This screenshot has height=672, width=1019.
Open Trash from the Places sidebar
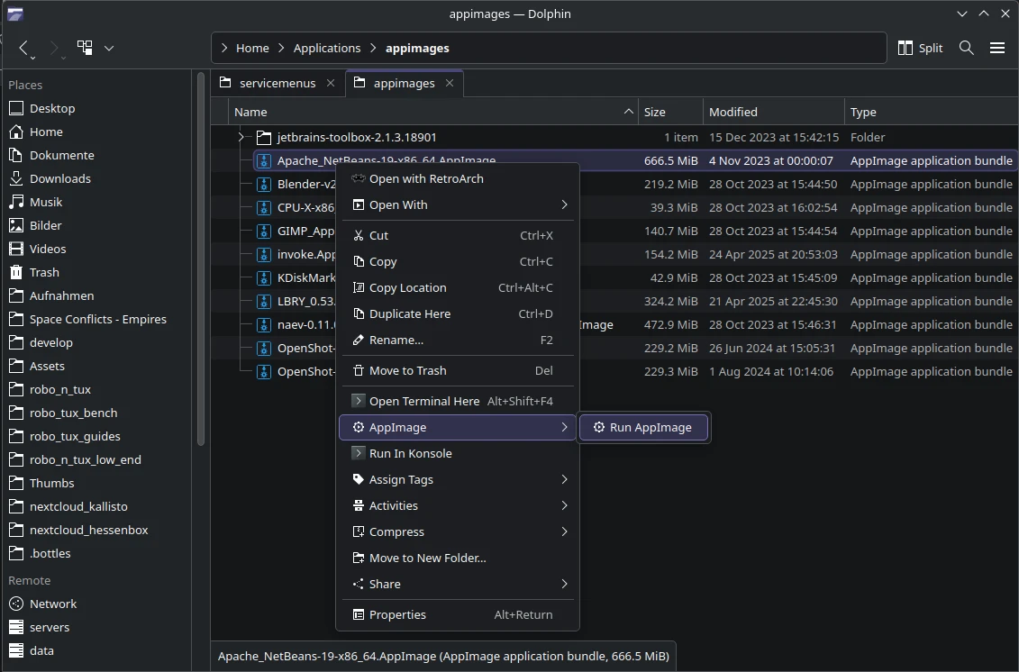42,272
